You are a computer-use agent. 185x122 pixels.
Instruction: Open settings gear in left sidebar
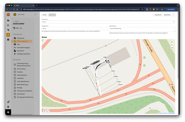(x=8, y=107)
